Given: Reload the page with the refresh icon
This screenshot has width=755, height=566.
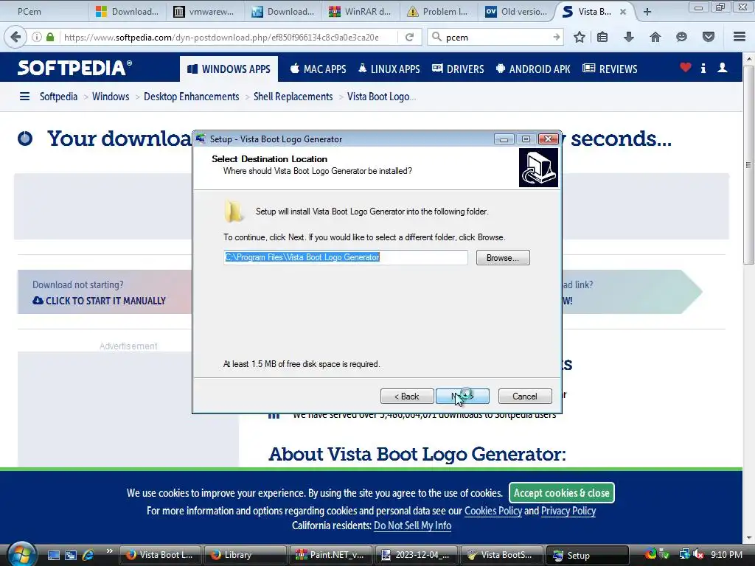Looking at the screenshot, I should (x=409, y=37).
